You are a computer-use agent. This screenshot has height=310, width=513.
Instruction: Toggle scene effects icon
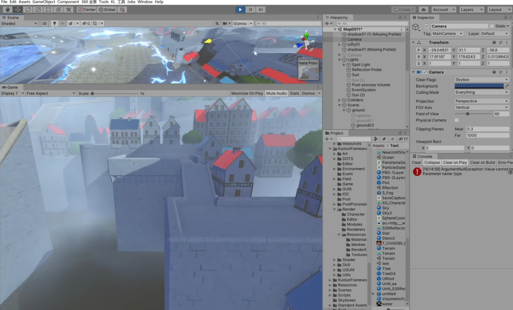71,23
